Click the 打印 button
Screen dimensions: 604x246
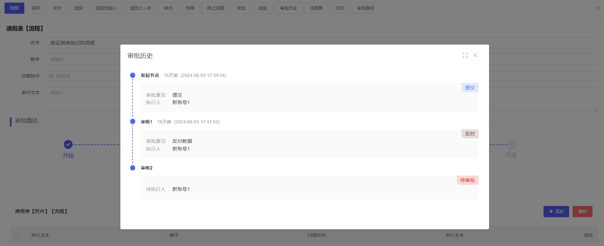click(340, 8)
